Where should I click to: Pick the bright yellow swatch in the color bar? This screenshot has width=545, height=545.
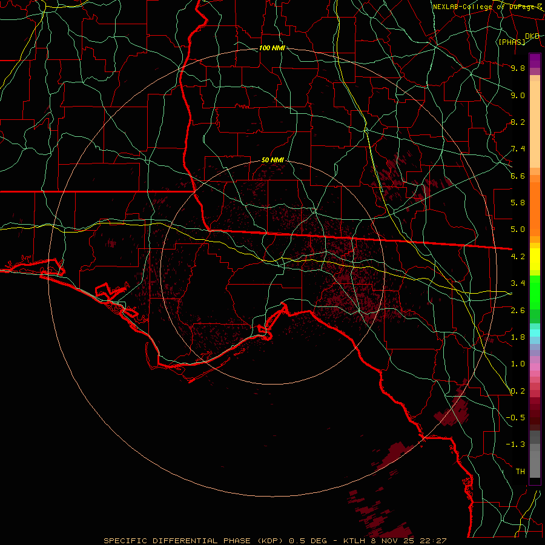[x=535, y=259]
